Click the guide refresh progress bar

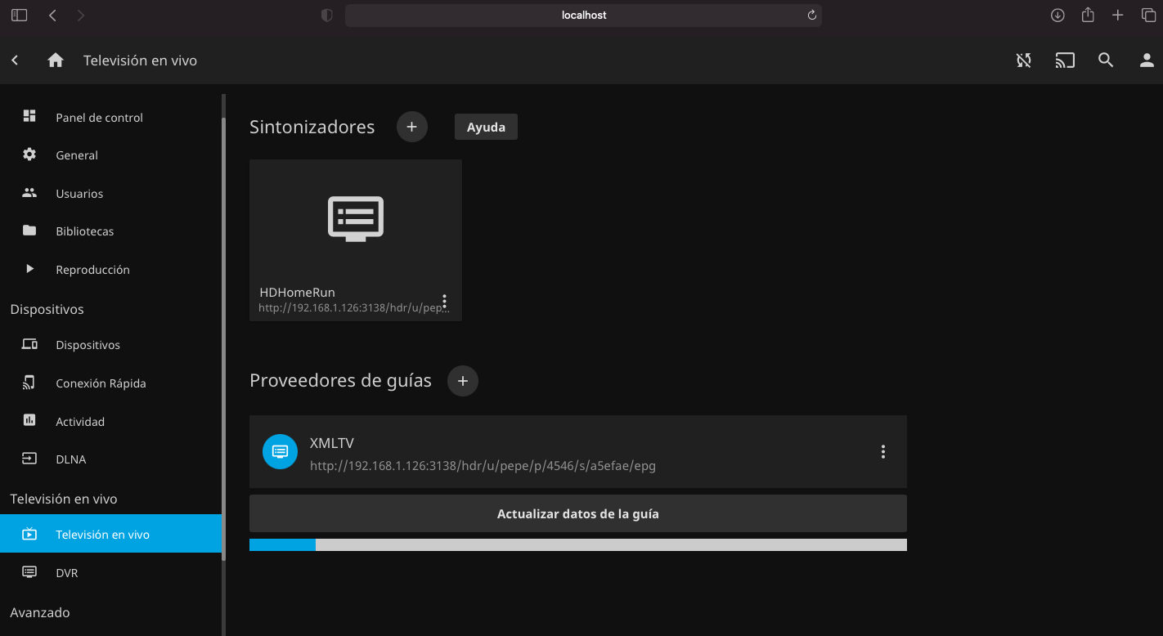(577, 544)
